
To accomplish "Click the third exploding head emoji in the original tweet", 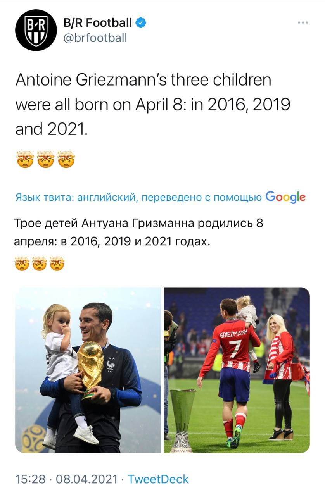I will (66, 159).
